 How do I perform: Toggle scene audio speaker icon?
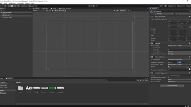[53, 11]
